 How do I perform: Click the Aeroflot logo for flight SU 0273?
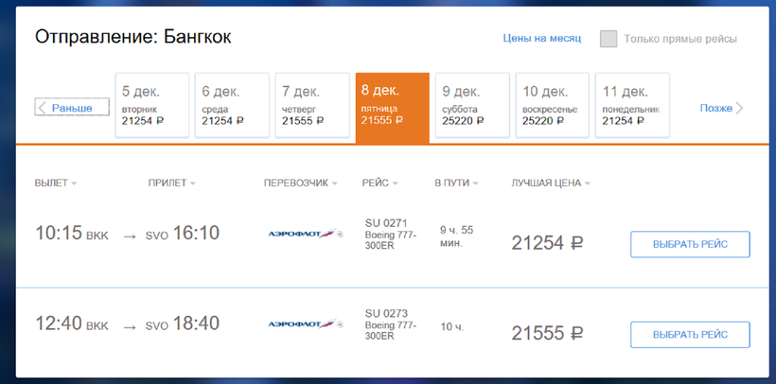[x=306, y=324]
